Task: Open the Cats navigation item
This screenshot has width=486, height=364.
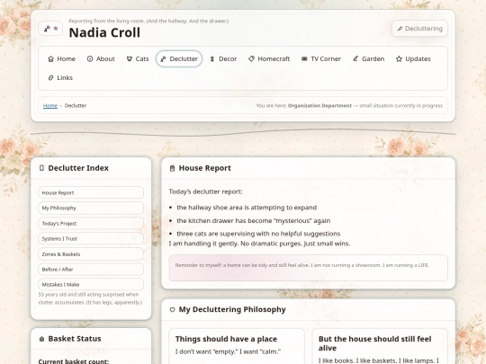Action: [x=138, y=58]
